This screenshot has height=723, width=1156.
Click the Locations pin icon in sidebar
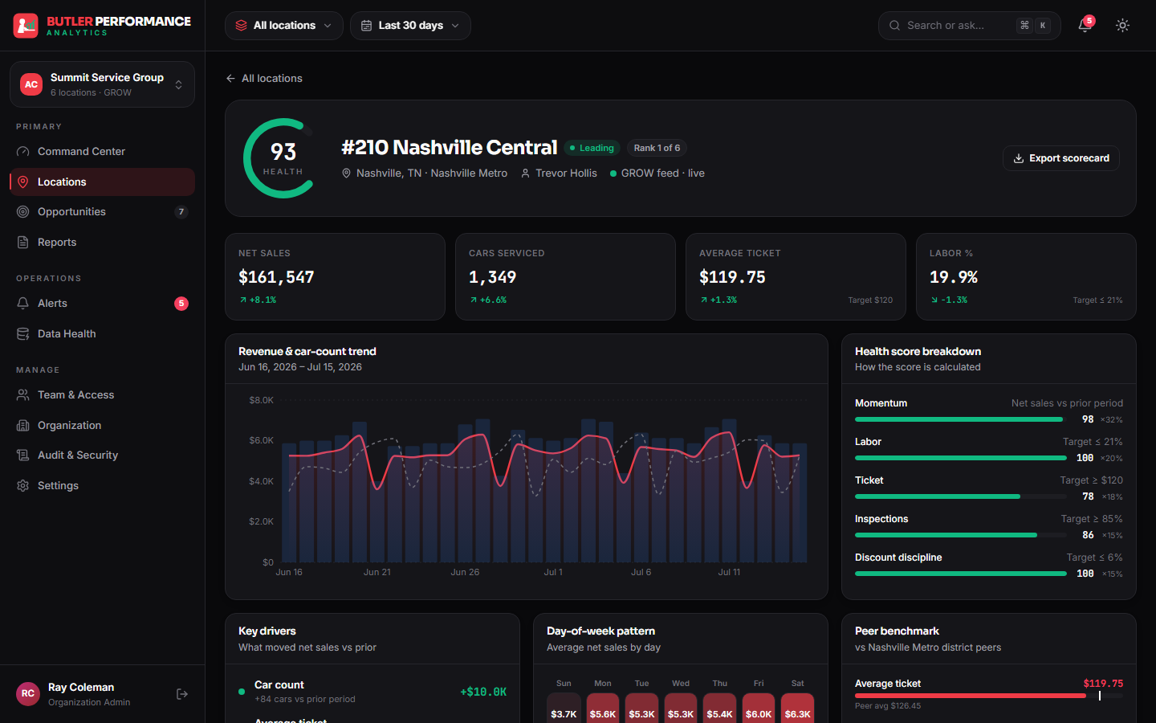point(23,182)
